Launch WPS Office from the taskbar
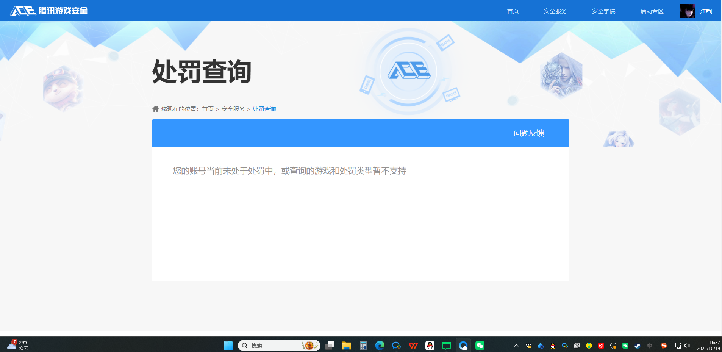The image size is (722, 352). (413, 346)
